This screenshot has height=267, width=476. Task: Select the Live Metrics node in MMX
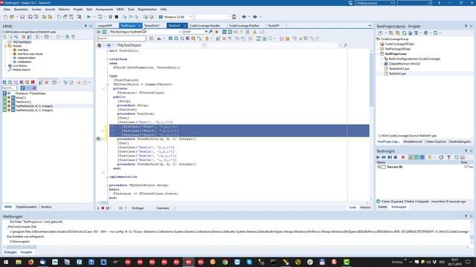[20, 66]
